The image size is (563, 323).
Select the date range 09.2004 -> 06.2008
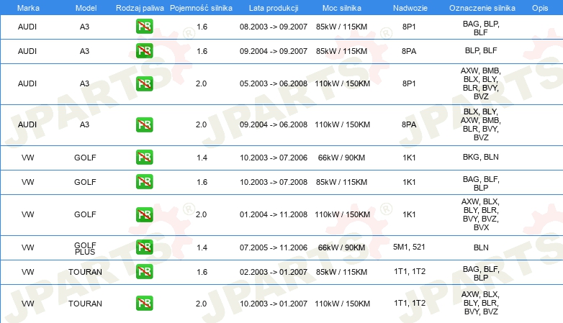point(274,124)
